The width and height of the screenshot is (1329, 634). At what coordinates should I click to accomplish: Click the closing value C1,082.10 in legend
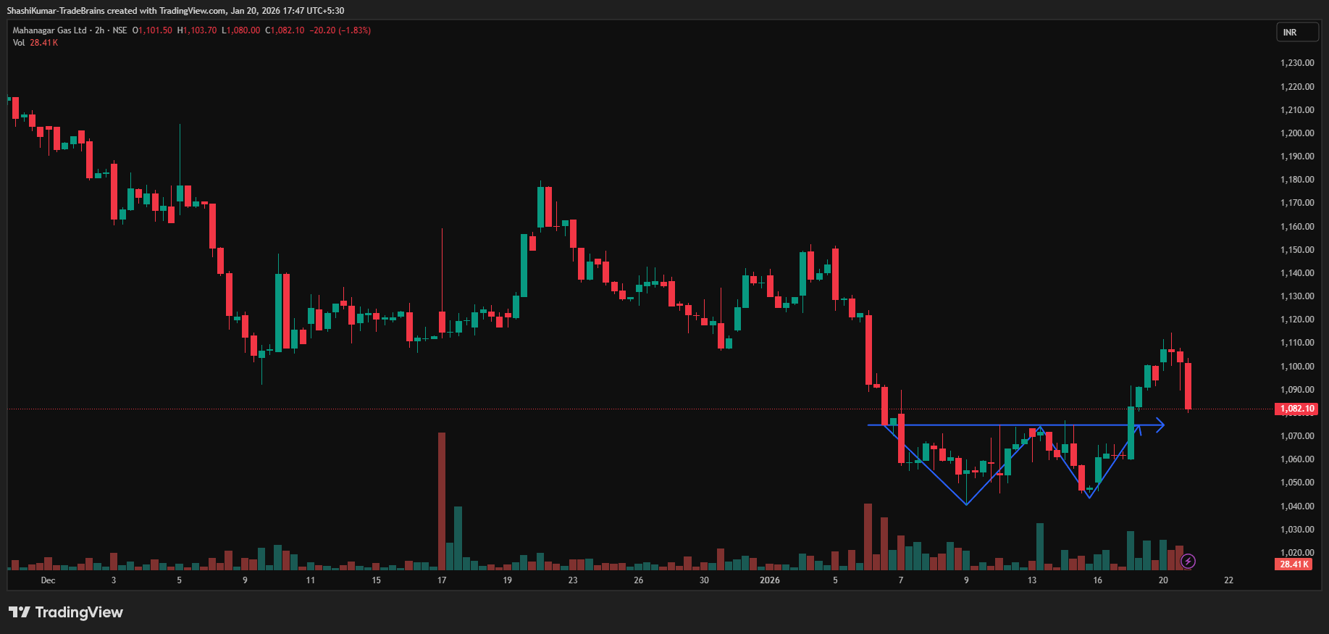pyautogui.click(x=285, y=30)
